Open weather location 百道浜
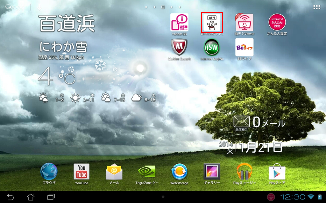 click(67, 23)
